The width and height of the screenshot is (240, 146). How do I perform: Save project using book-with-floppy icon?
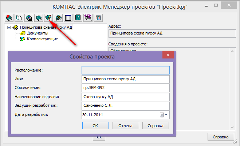click(29, 18)
